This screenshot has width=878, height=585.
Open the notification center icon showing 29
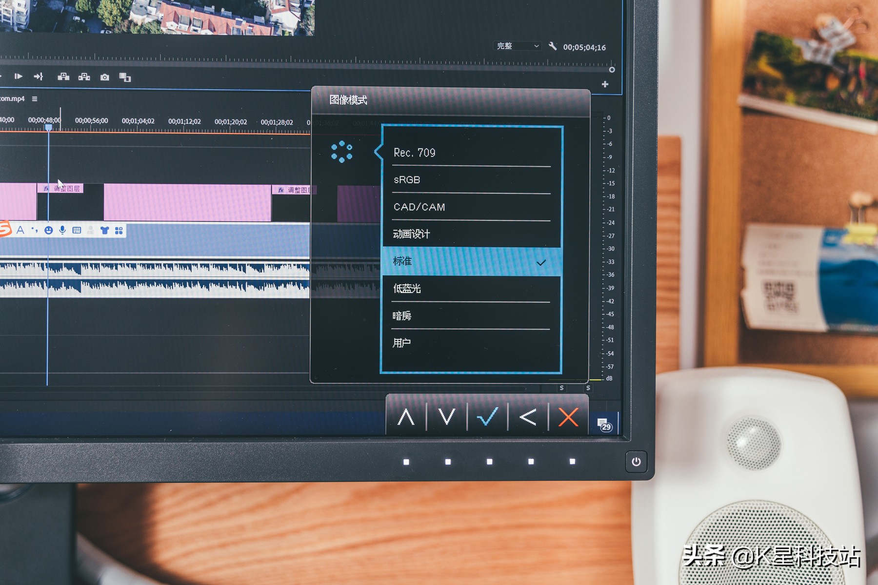[605, 425]
